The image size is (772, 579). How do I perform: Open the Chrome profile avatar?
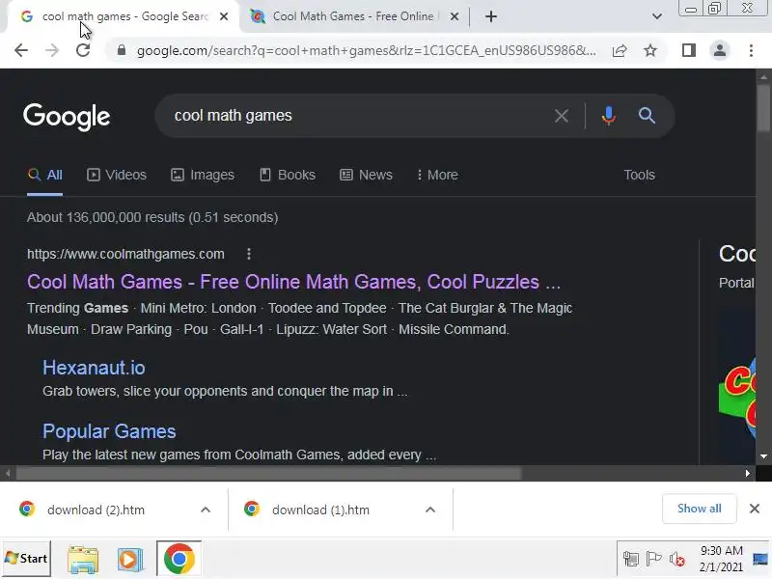719,50
